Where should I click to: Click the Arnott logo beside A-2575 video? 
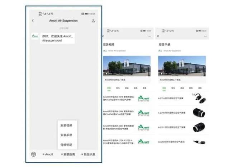coord(144,98)
